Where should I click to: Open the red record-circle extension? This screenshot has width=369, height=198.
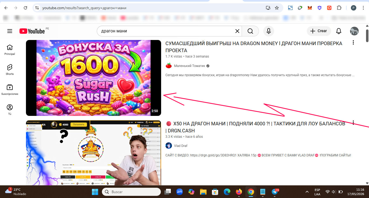[x=329, y=8]
